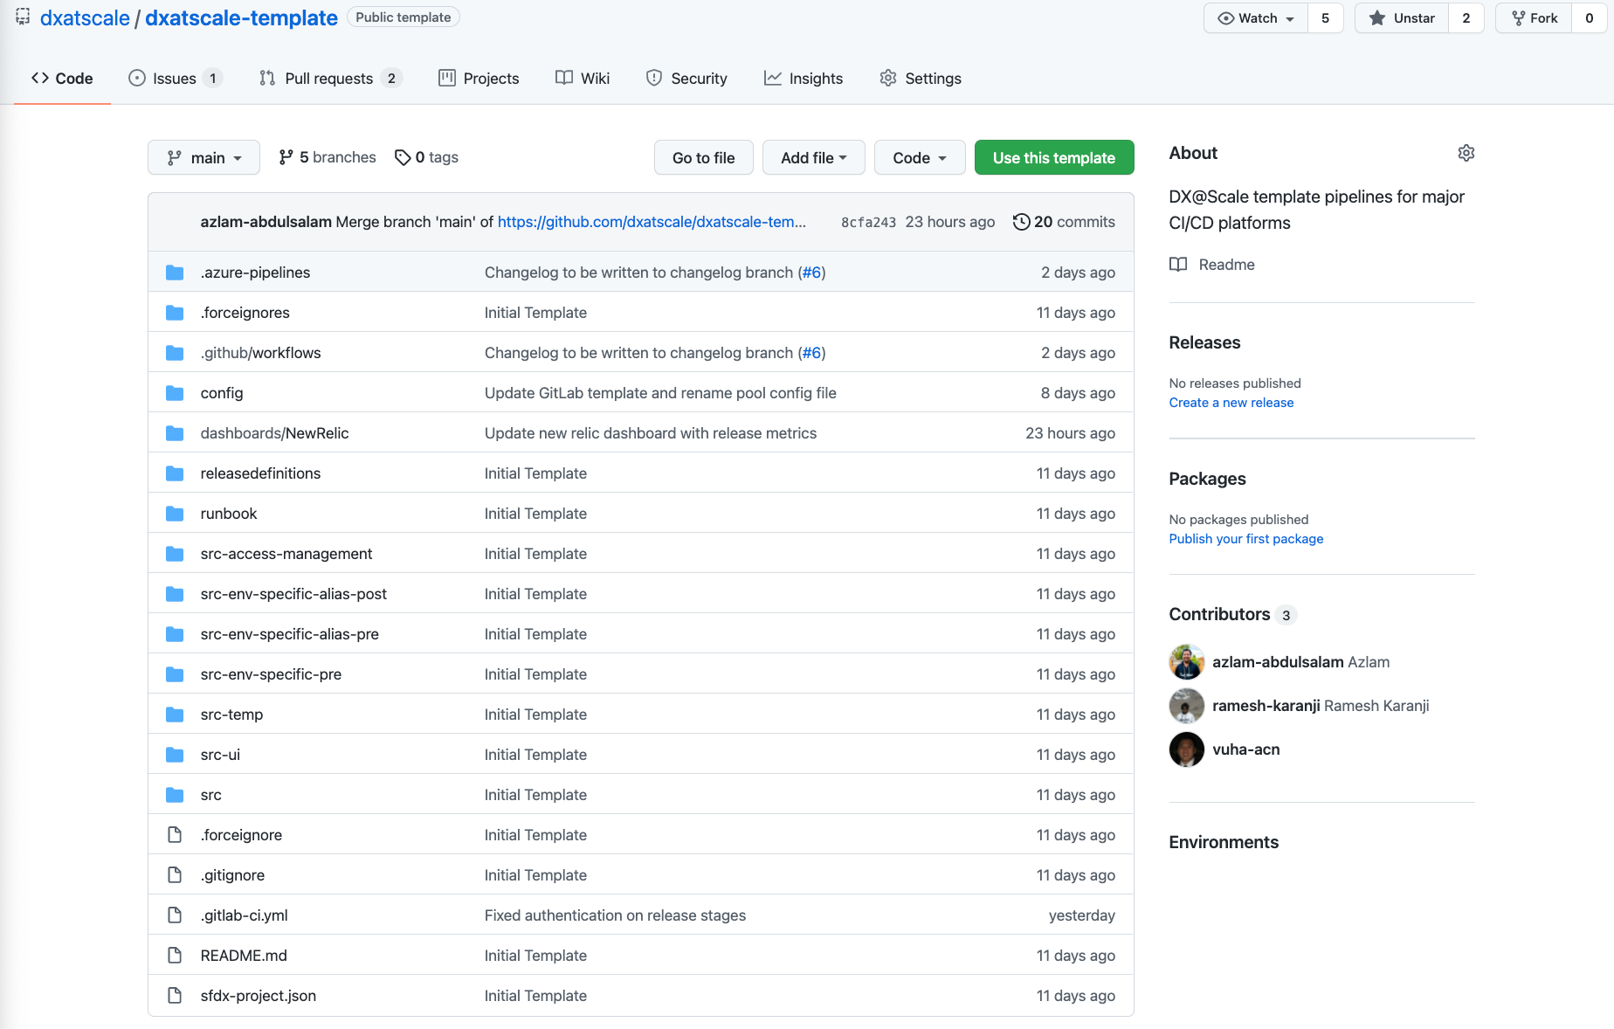This screenshot has width=1614, height=1029.
Task: Expand the Code clone dropdown button
Action: point(920,157)
